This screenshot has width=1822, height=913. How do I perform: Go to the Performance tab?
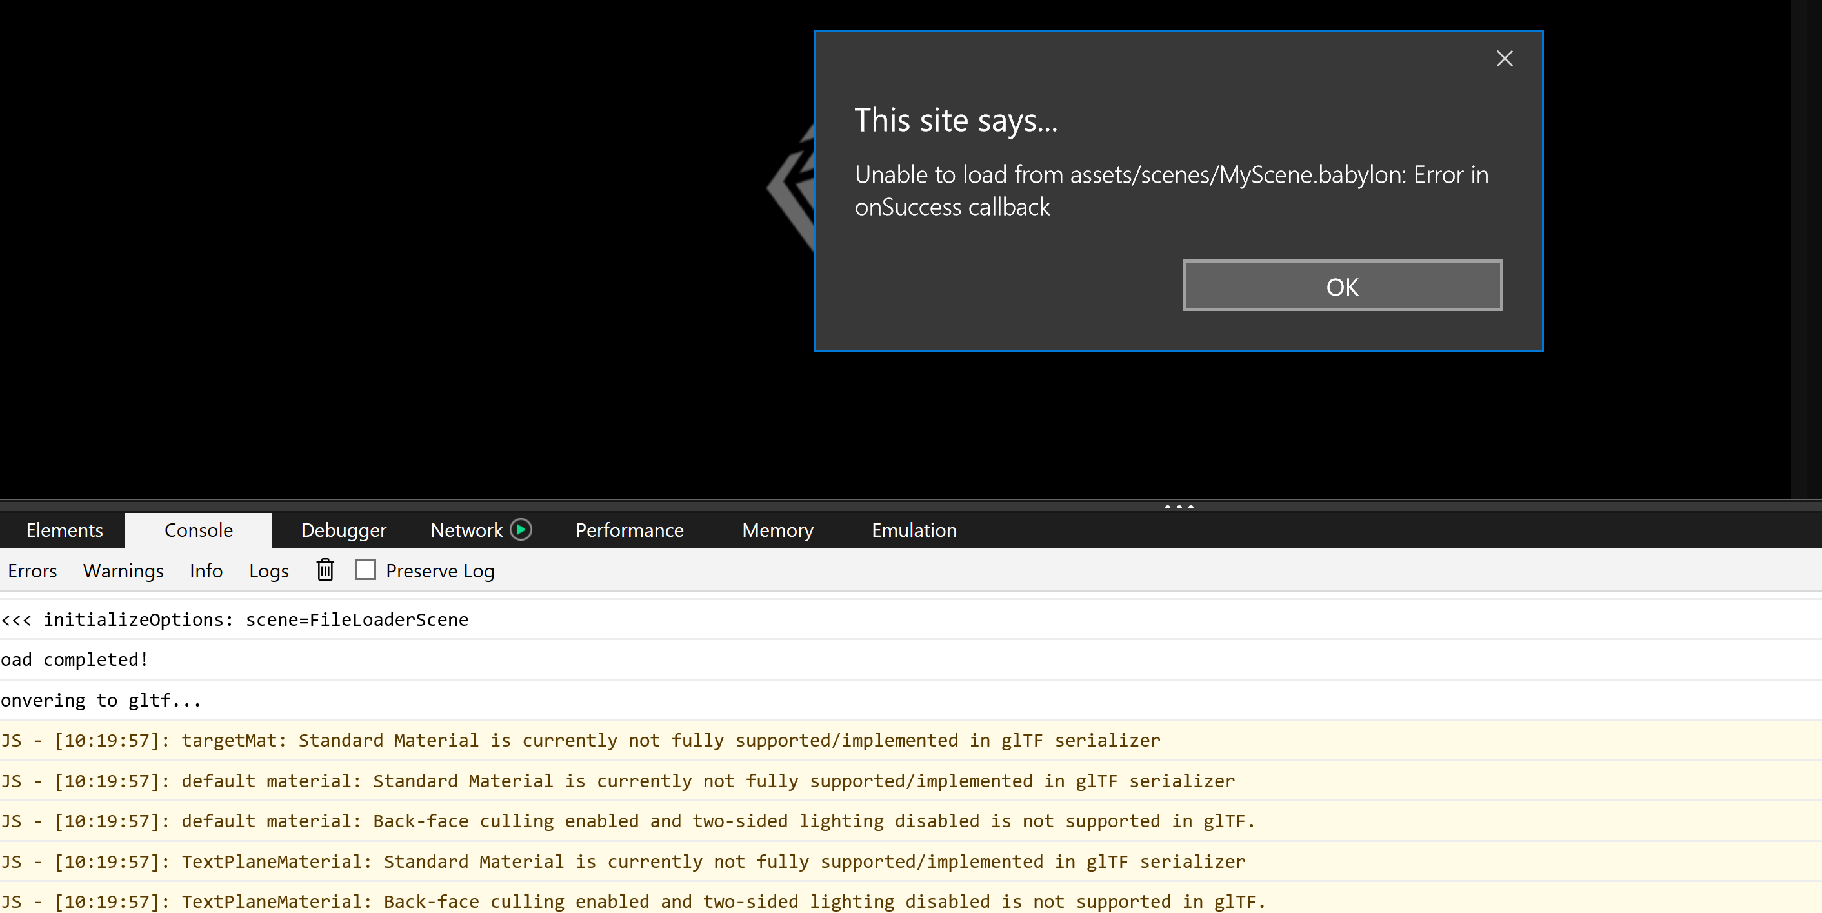tap(629, 530)
